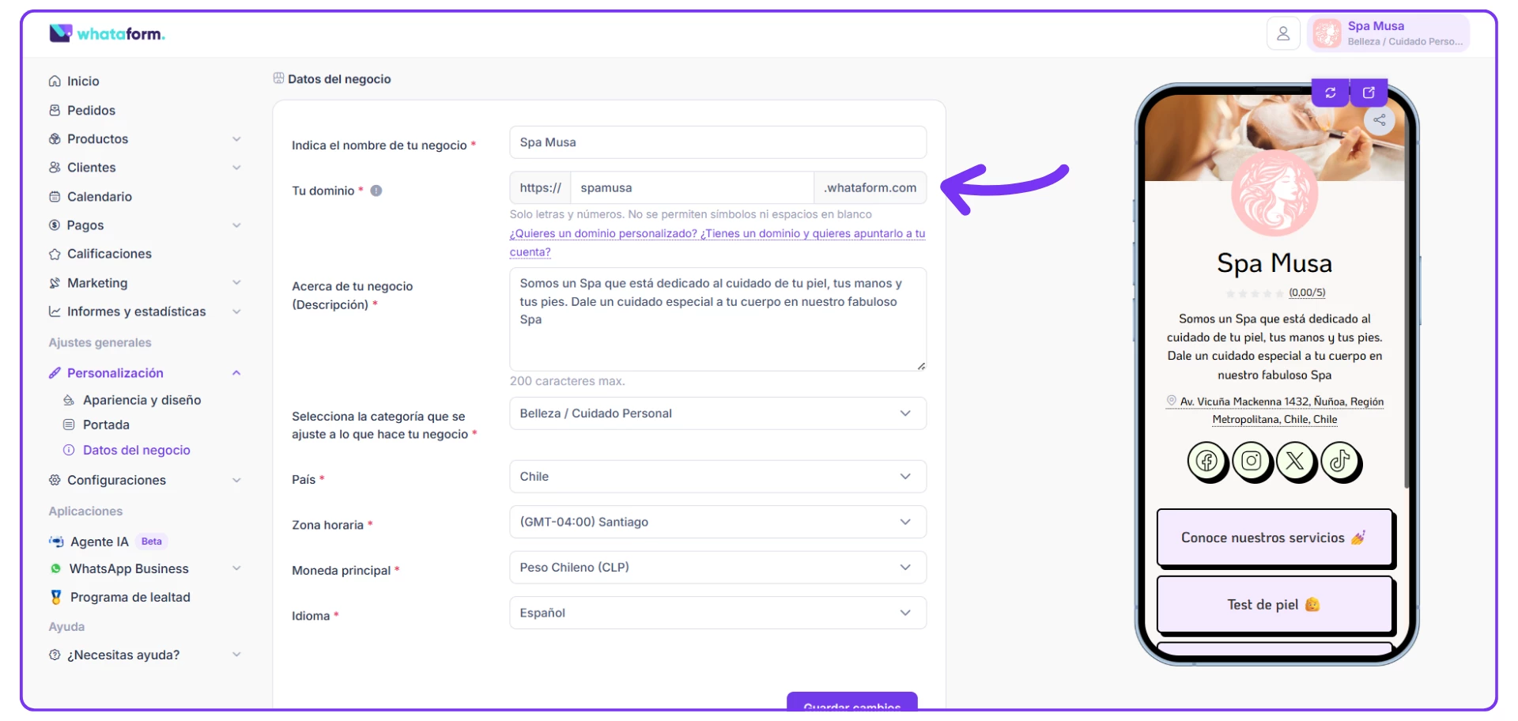Open the País dropdown showing Chile
This screenshot has width=1518, height=721.
717,477
